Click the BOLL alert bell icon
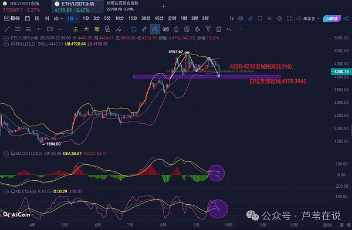 (12, 44)
